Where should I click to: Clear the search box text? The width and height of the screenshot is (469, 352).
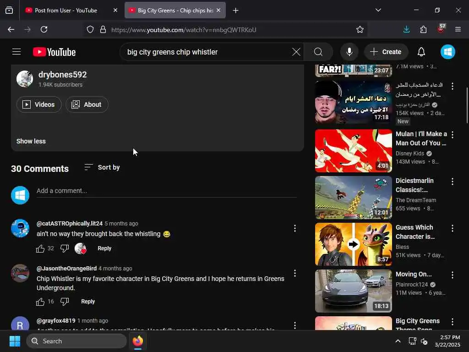(x=296, y=52)
